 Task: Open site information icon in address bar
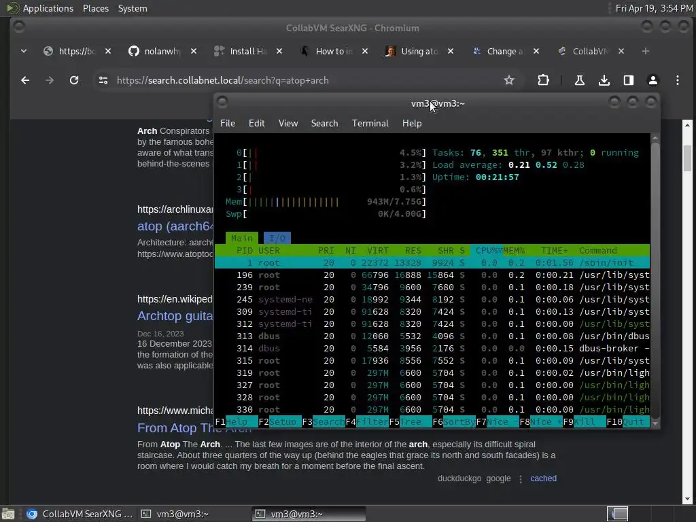tap(103, 80)
